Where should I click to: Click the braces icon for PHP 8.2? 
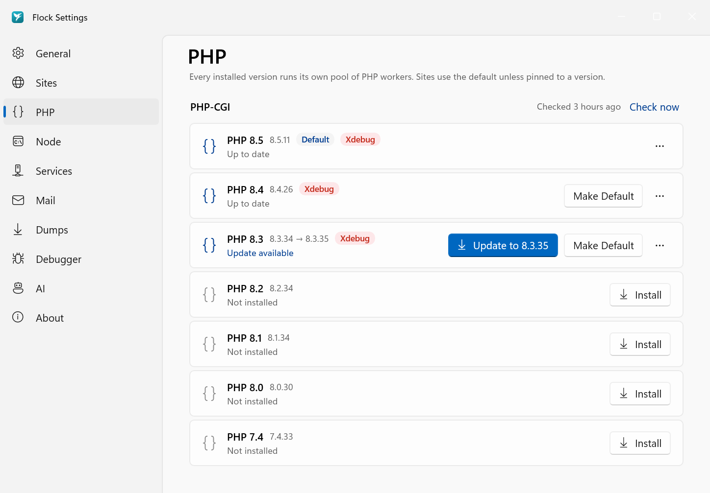click(209, 295)
